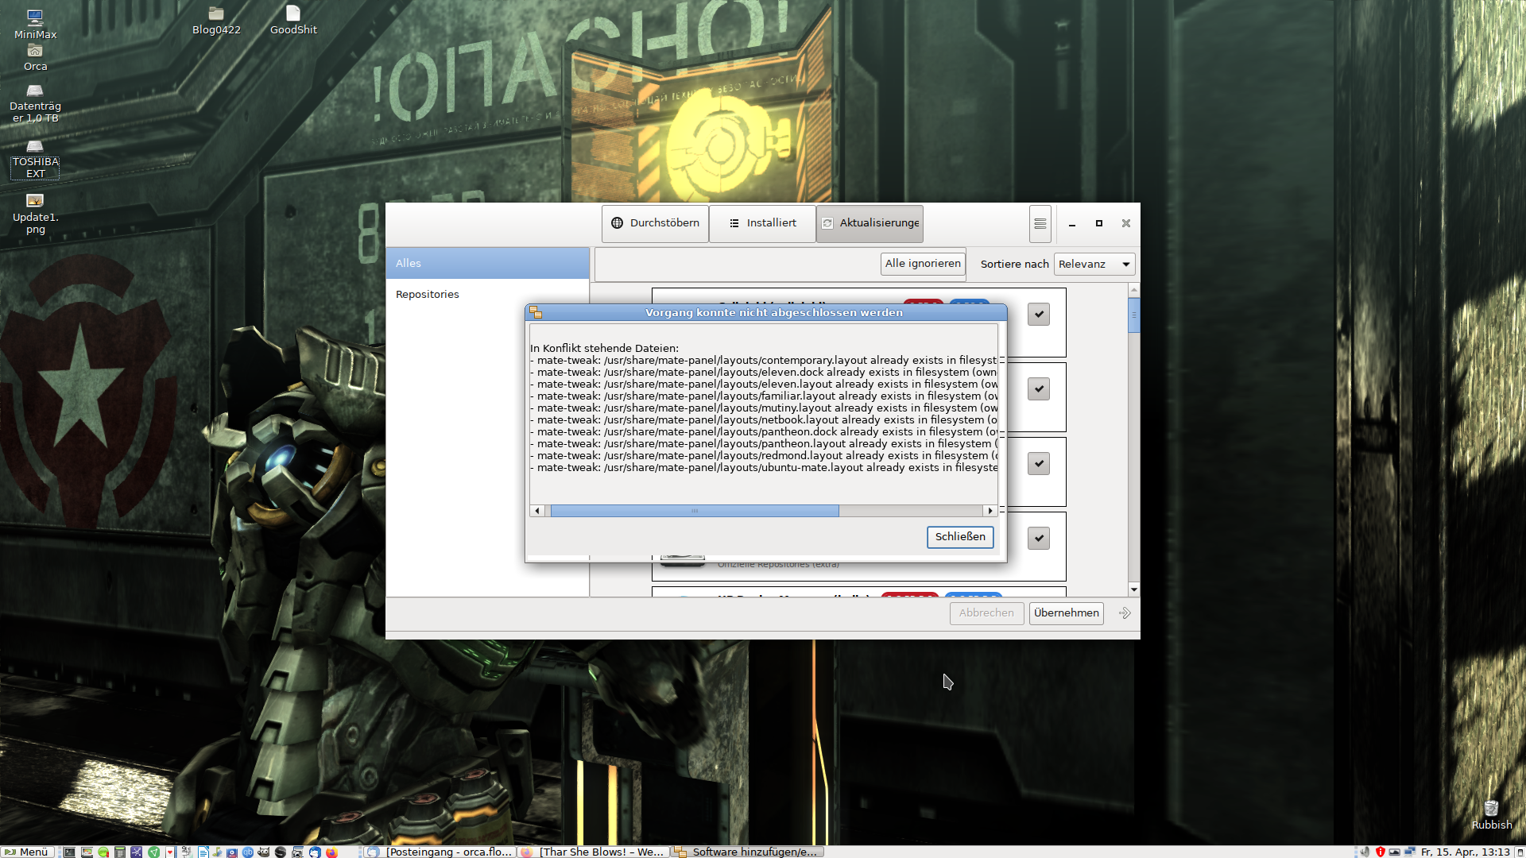Switch to the Installiert tab
The height and width of the screenshot is (858, 1526).
pos(762,223)
